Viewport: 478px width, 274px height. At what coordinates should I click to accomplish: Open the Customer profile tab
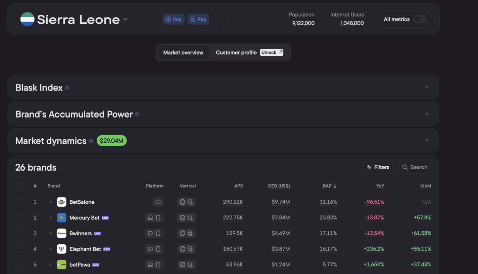tap(236, 52)
